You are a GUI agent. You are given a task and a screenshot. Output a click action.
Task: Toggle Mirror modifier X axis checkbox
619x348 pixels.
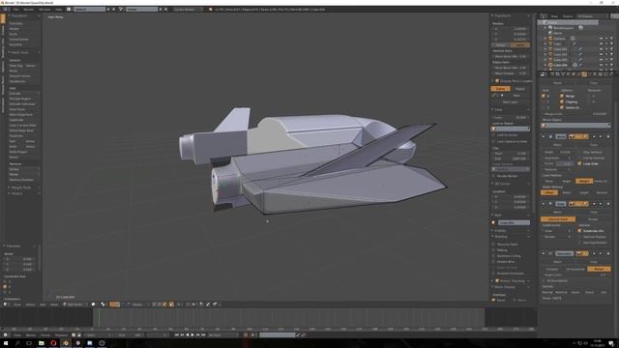click(x=544, y=96)
